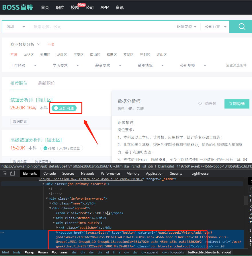Filter by 福田区 district
The width and height of the screenshot is (252, 256).
112,55
